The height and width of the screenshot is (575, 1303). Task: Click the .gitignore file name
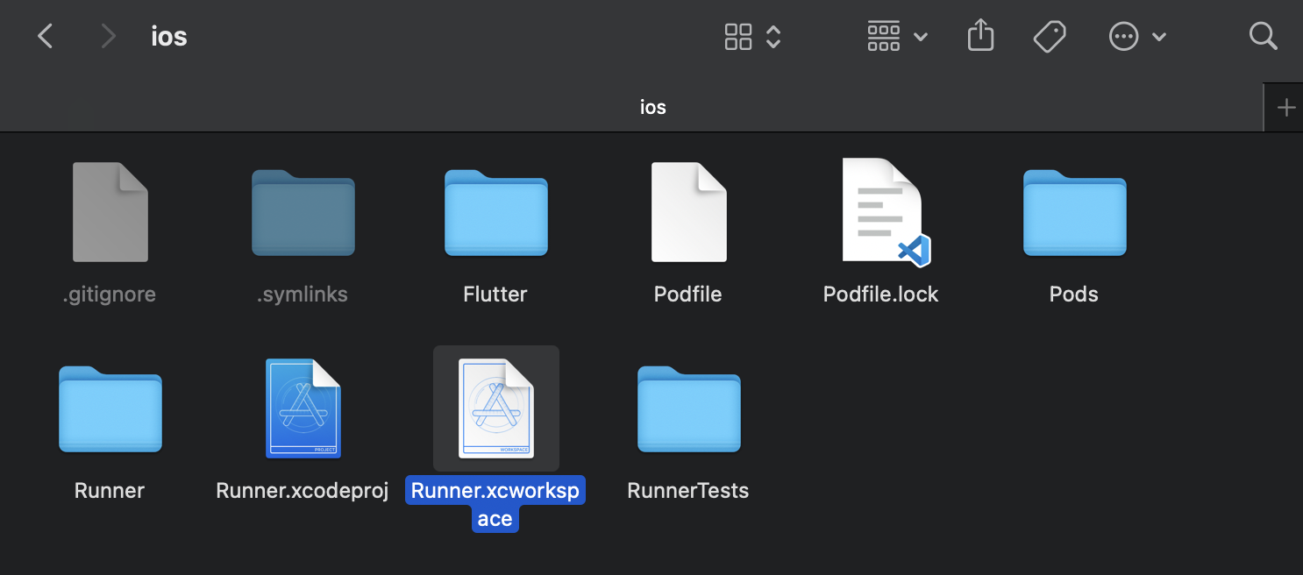pyautogui.click(x=110, y=295)
